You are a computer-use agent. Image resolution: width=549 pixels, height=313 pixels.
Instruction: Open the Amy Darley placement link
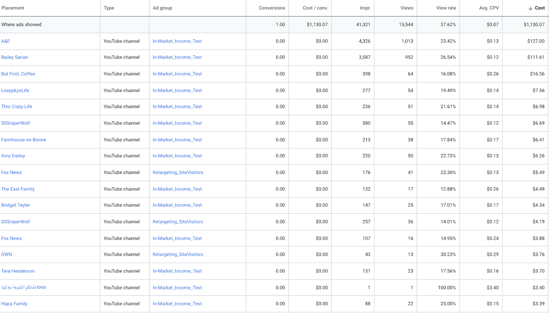coord(13,156)
